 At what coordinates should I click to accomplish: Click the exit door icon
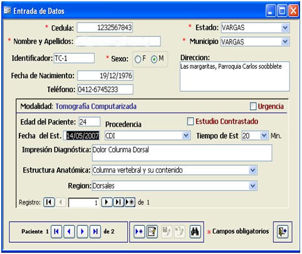[x=283, y=231]
